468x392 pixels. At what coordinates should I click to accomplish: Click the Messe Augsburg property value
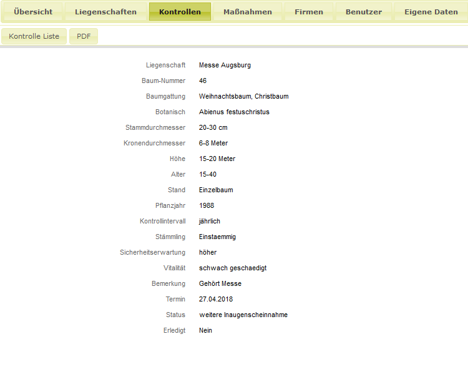225,65
